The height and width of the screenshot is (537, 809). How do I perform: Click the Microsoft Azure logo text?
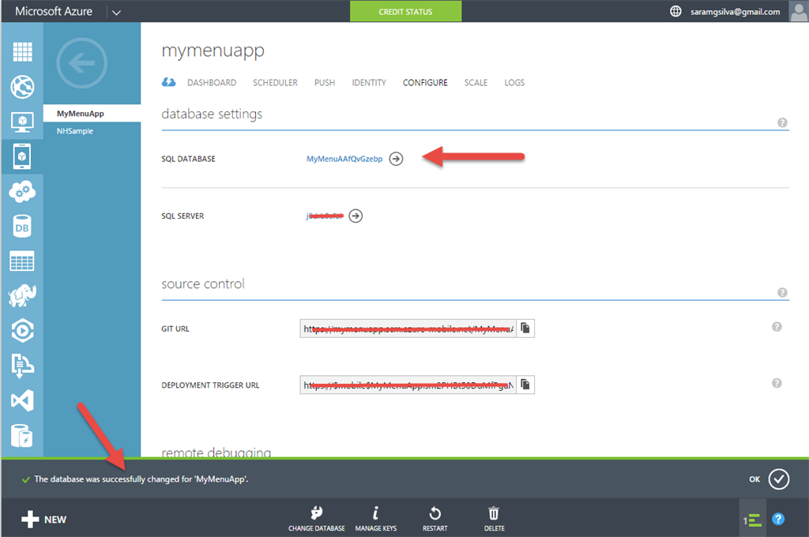[x=54, y=11]
